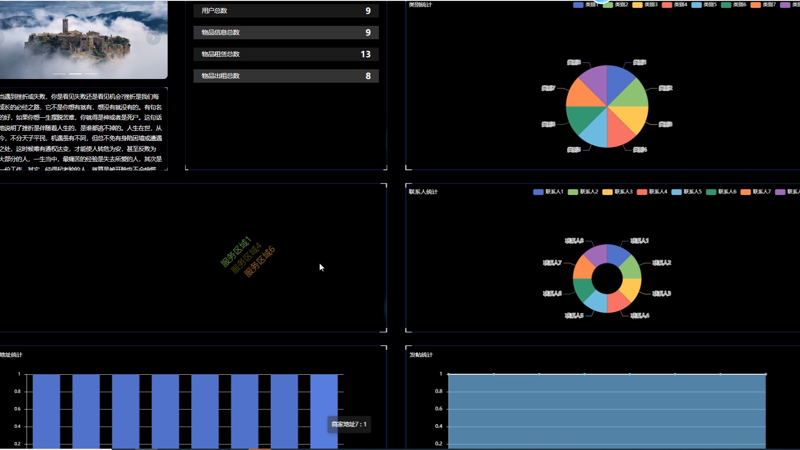
Task: Toggle the 类别6 legend item
Action: click(x=734, y=5)
